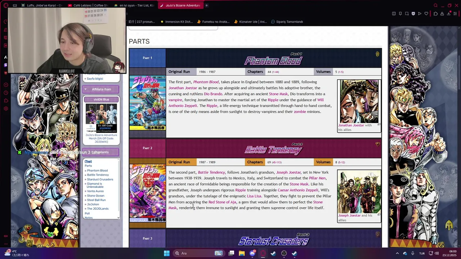Open History clock icon in sidebar
This screenshot has width=461, height=259.
[x=6, y=93]
